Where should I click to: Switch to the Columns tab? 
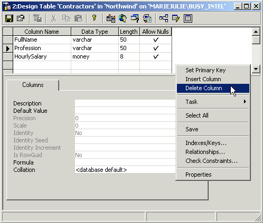pos(33,85)
